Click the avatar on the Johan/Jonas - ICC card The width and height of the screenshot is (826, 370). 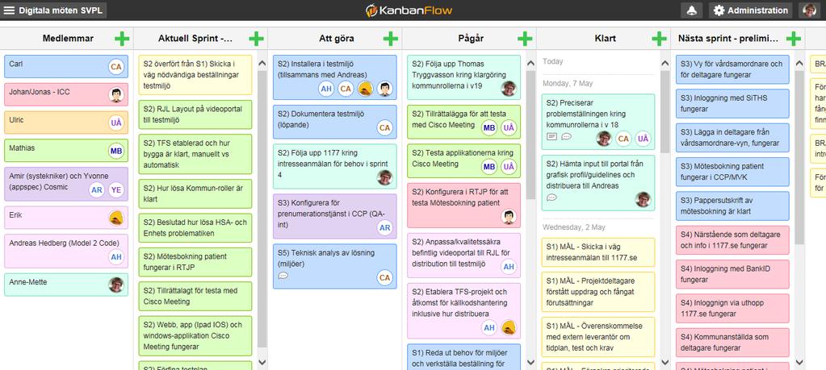[116, 94]
